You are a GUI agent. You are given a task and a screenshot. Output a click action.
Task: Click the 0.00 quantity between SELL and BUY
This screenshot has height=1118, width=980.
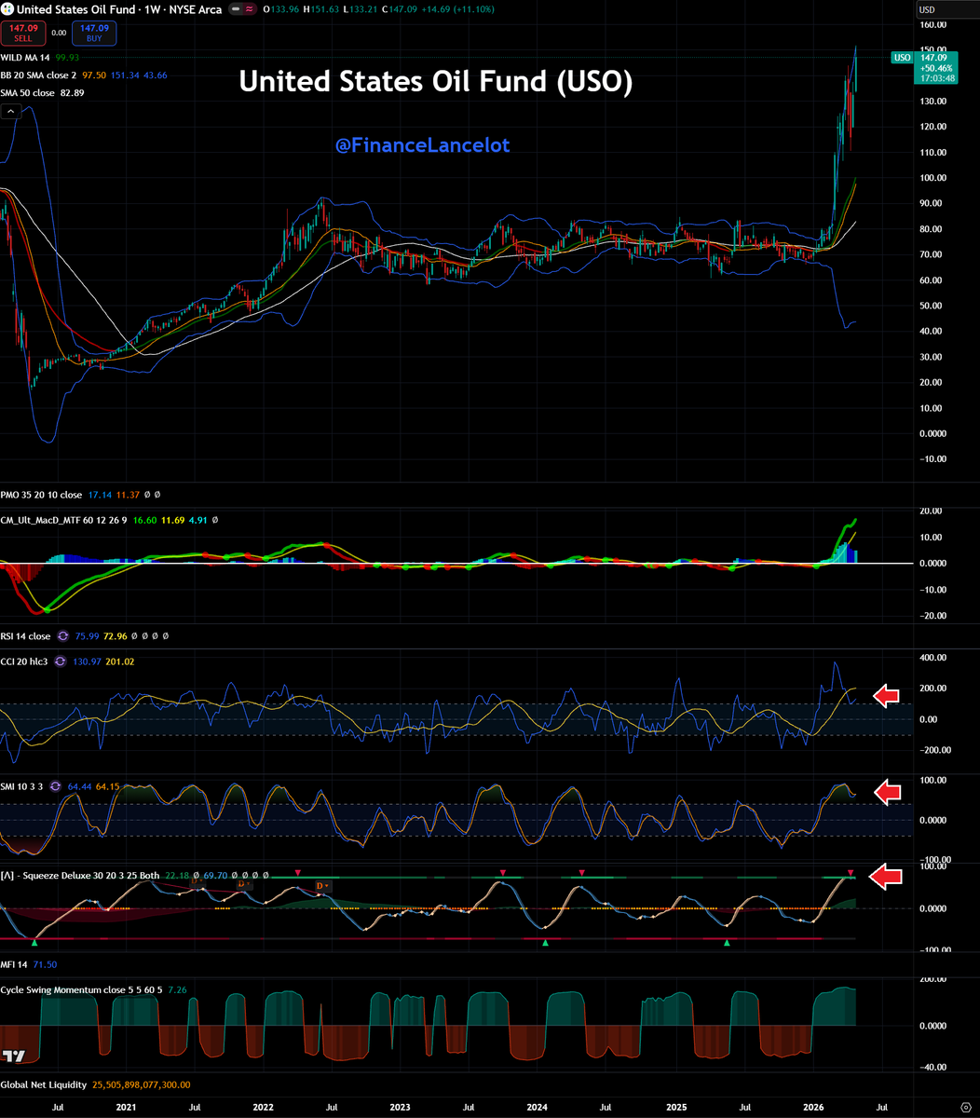[58, 33]
